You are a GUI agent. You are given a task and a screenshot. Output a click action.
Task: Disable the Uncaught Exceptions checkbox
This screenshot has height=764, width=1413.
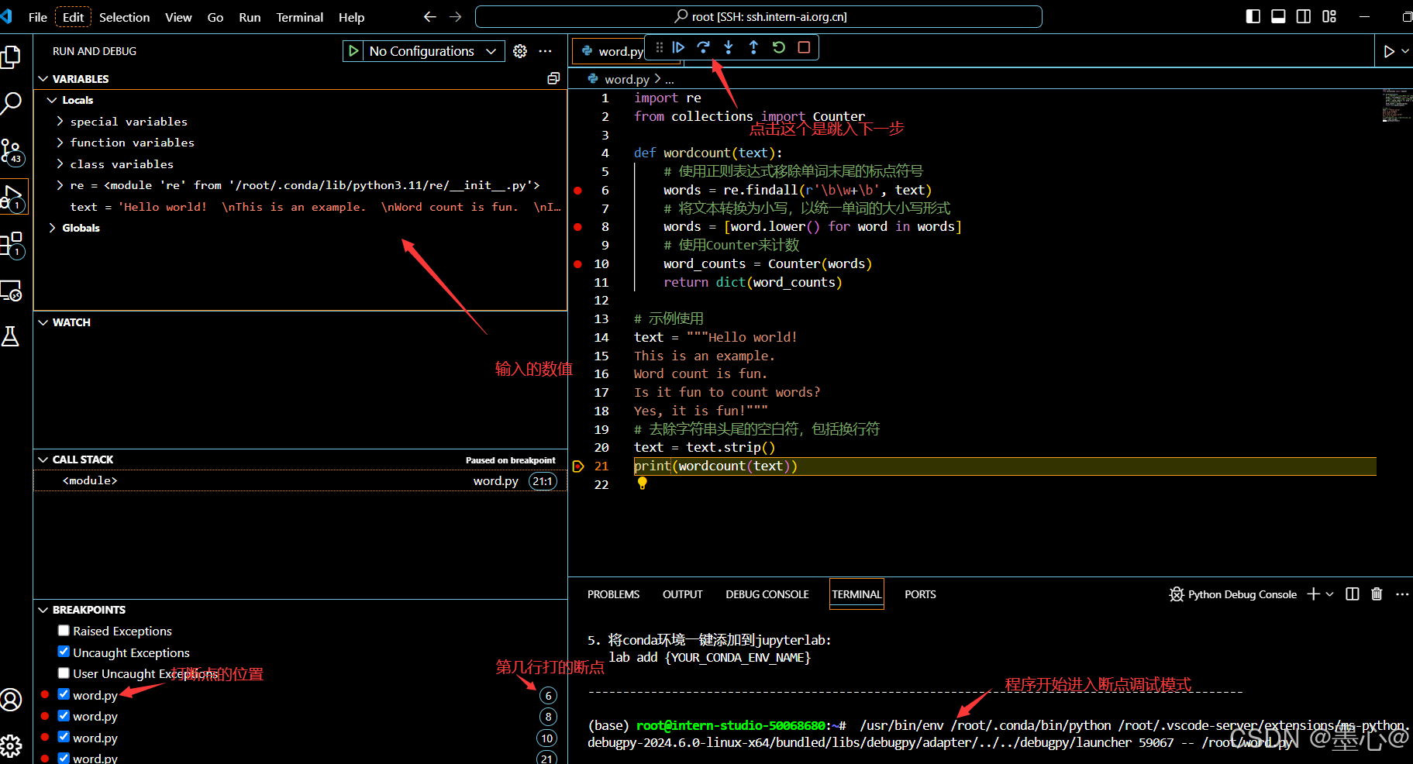click(64, 652)
